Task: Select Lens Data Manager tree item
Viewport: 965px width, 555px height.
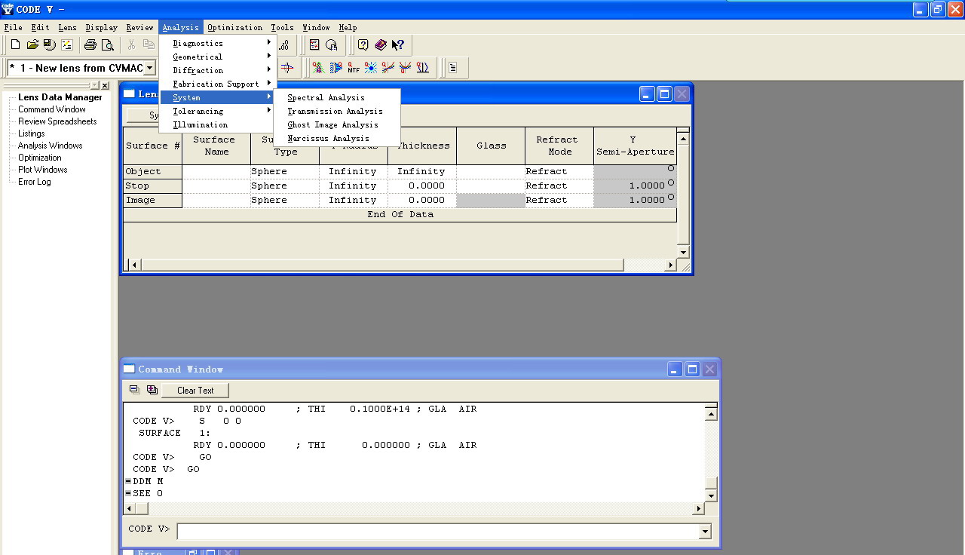Action: [x=60, y=97]
